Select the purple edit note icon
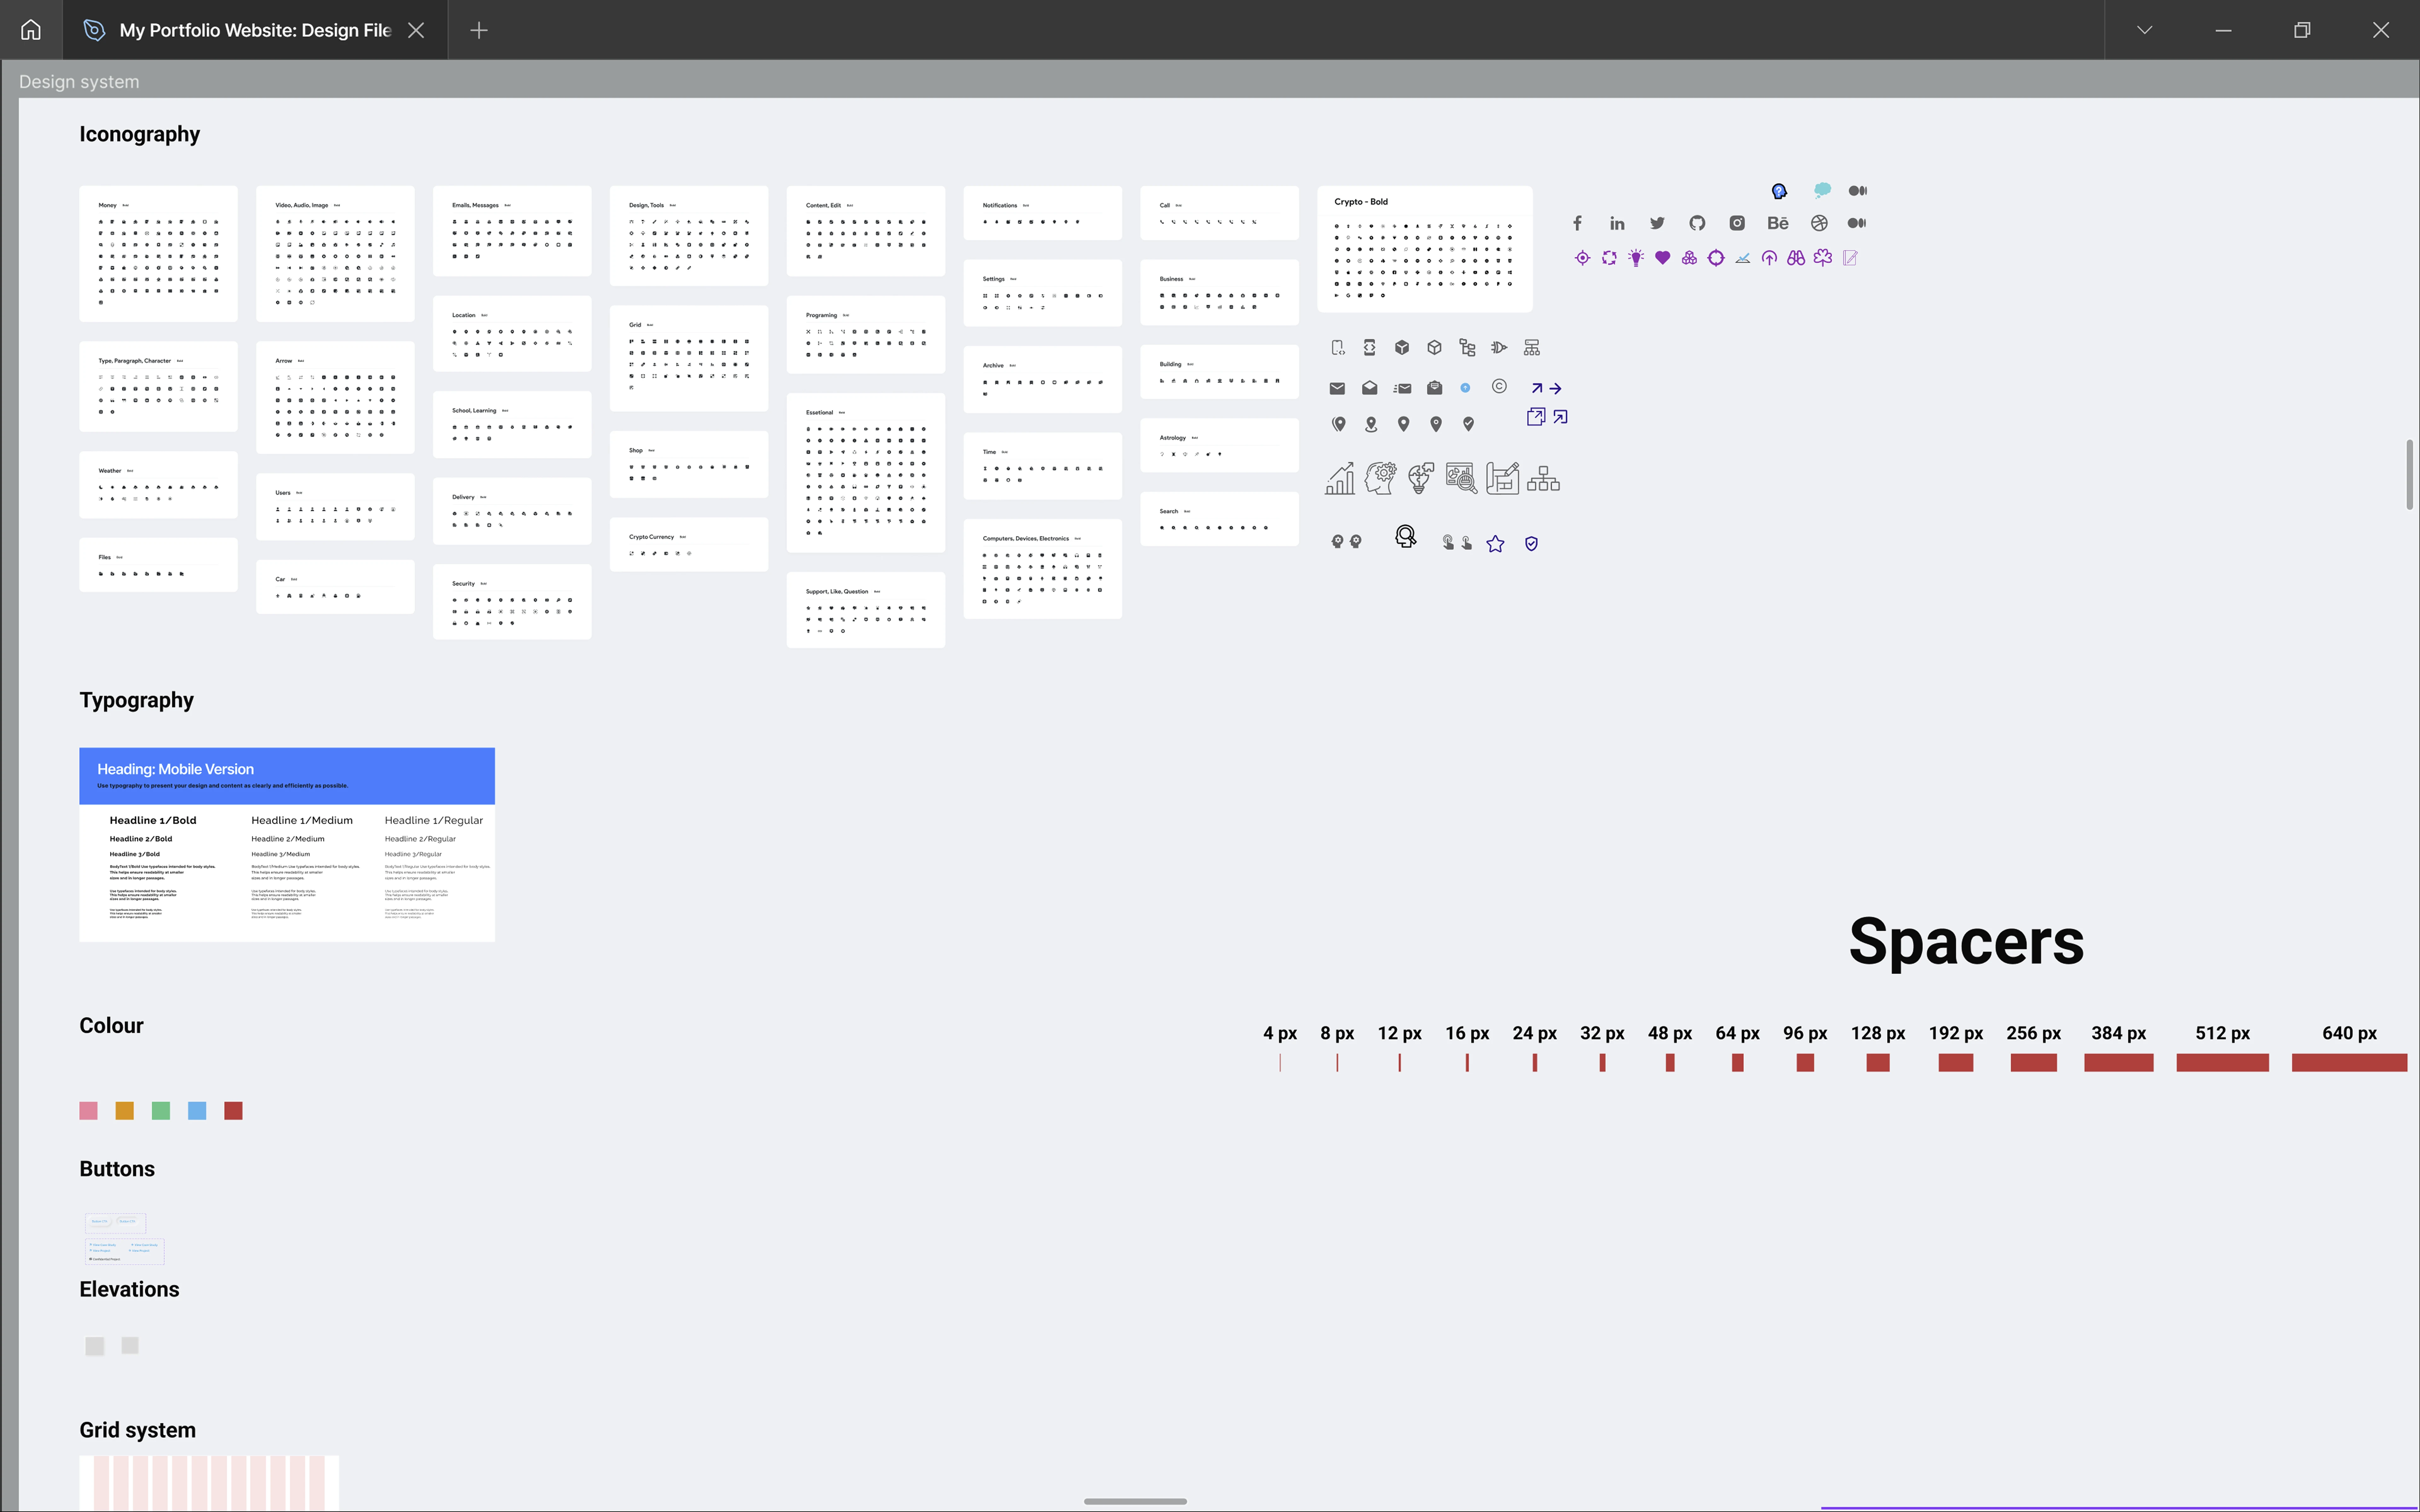 pos(1850,258)
